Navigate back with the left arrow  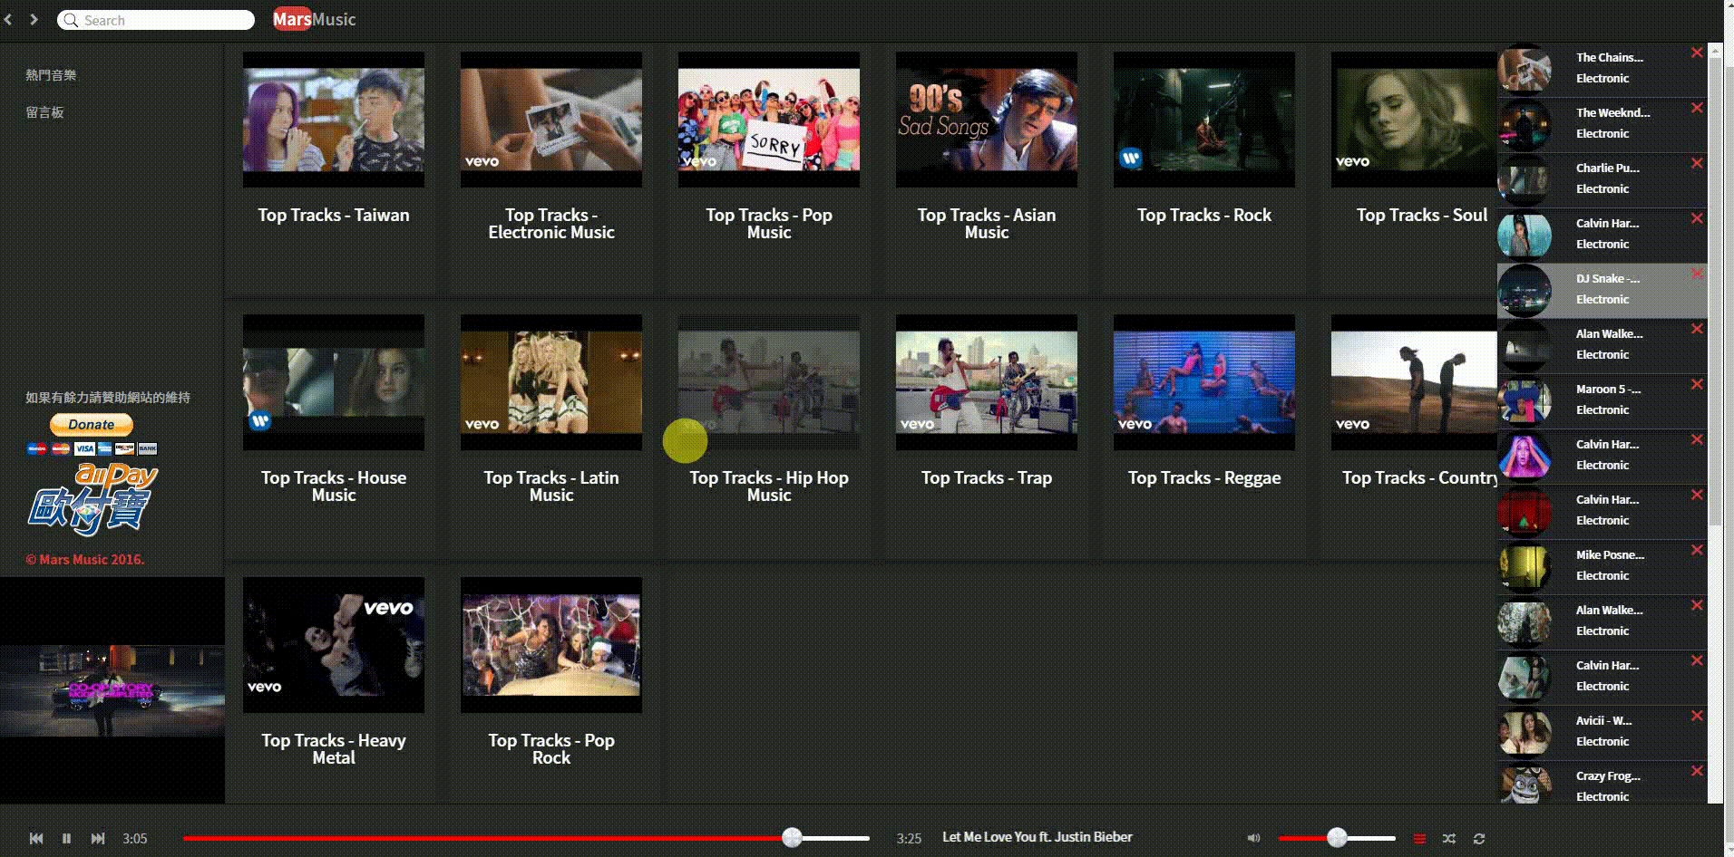coord(8,19)
